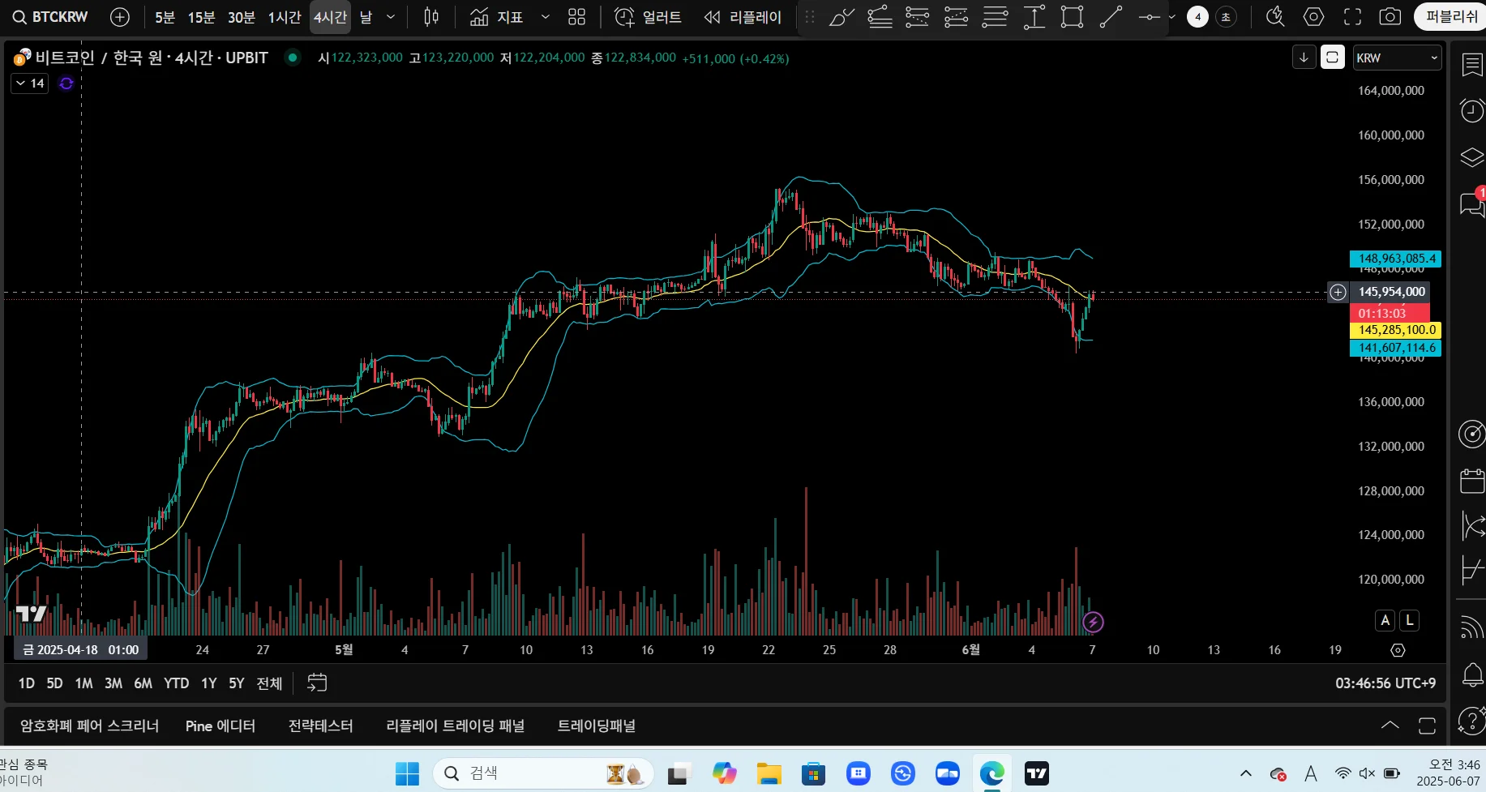Toggle the green market status indicator
This screenshot has height=792, width=1486.
293,58
